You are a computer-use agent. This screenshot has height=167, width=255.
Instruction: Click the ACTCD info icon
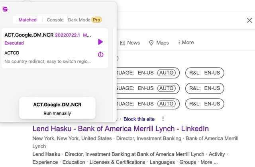[100, 54]
